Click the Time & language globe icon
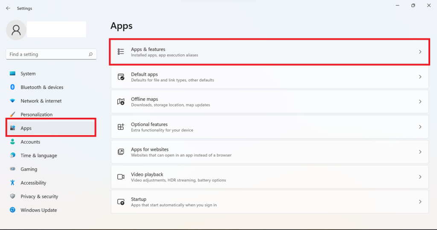Screen dimensions: 437x230 [x=12, y=155]
